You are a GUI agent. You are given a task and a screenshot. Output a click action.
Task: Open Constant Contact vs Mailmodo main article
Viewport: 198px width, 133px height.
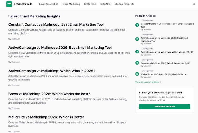click(x=56, y=24)
